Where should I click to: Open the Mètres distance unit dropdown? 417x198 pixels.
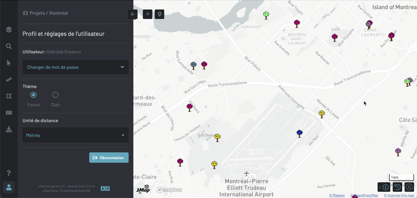76,135
